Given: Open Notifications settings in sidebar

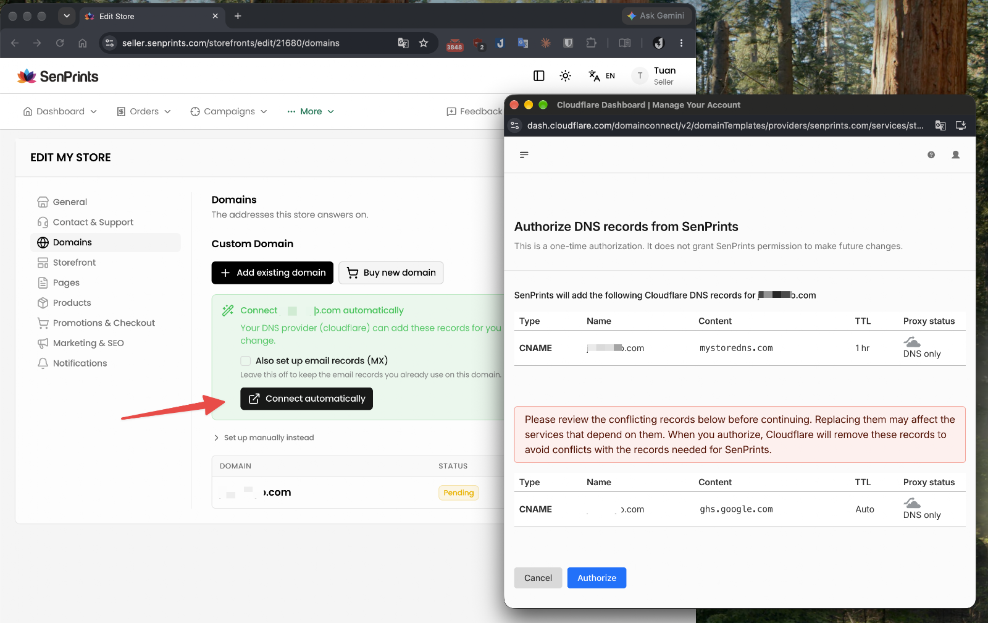Looking at the screenshot, I should point(106,363).
